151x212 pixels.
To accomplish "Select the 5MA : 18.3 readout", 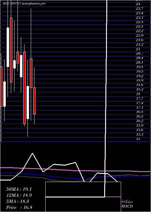I will [18, 201].
